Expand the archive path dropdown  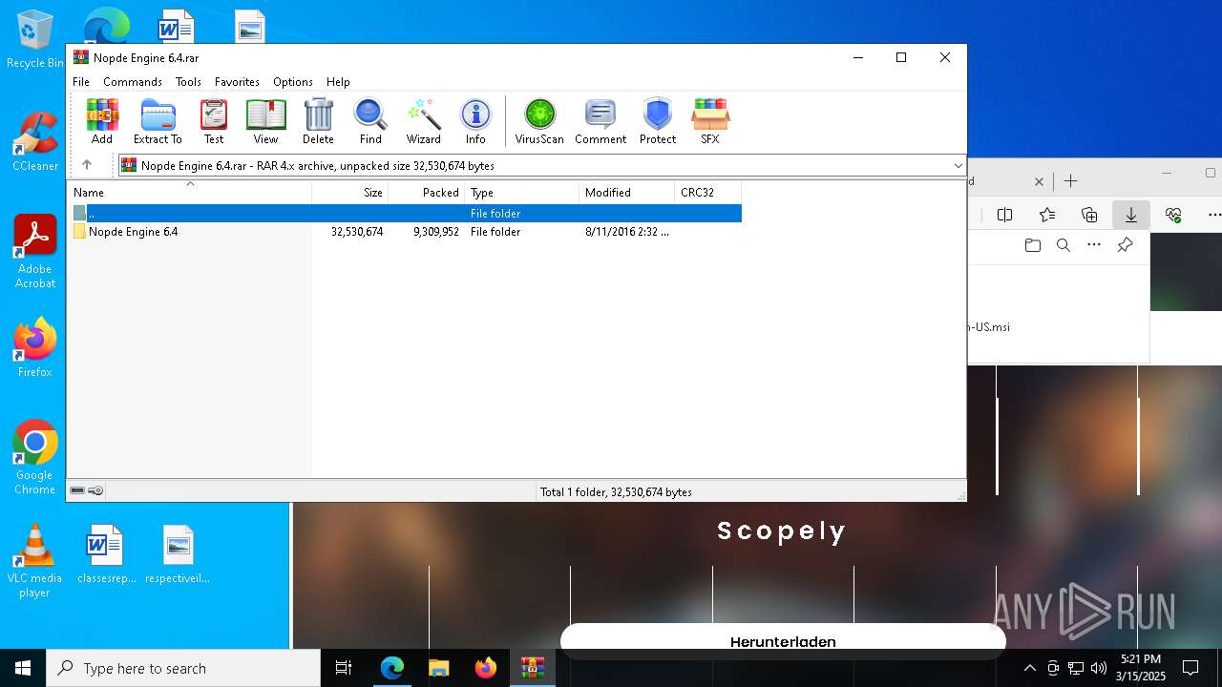(958, 166)
